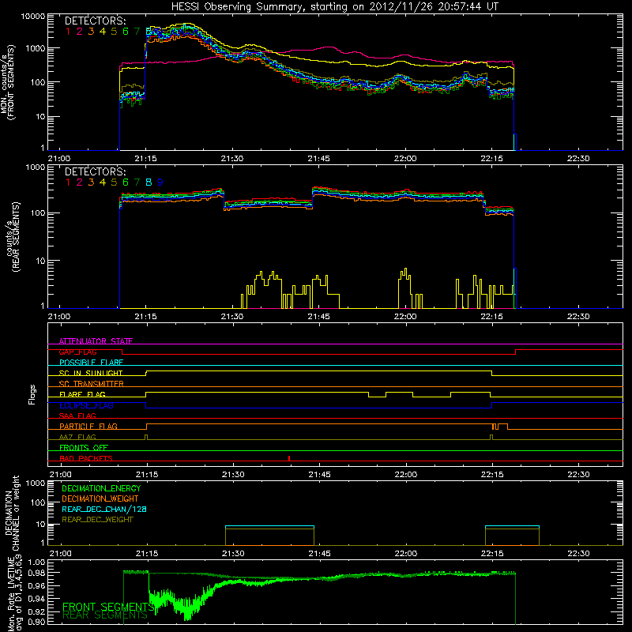Select the ECLIPSE_FLAG label
This screenshot has width=632, height=632.
click(x=86, y=405)
